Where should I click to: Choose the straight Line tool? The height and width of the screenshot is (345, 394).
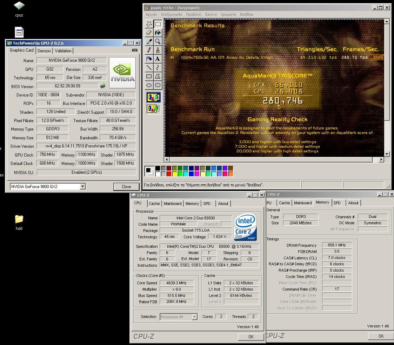[x=149, y=68]
